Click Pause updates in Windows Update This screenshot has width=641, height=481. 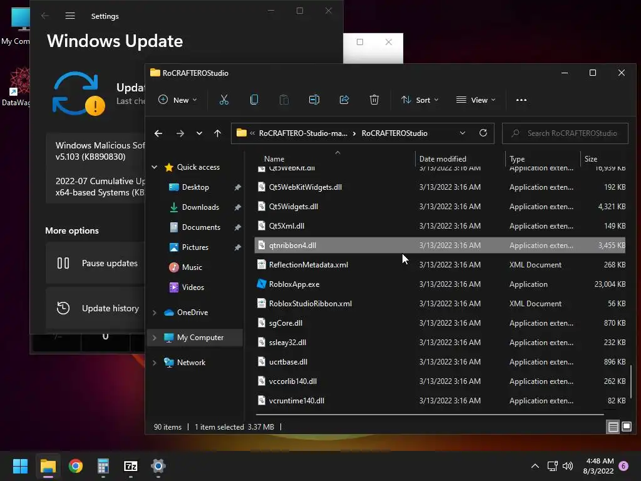click(95, 263)
